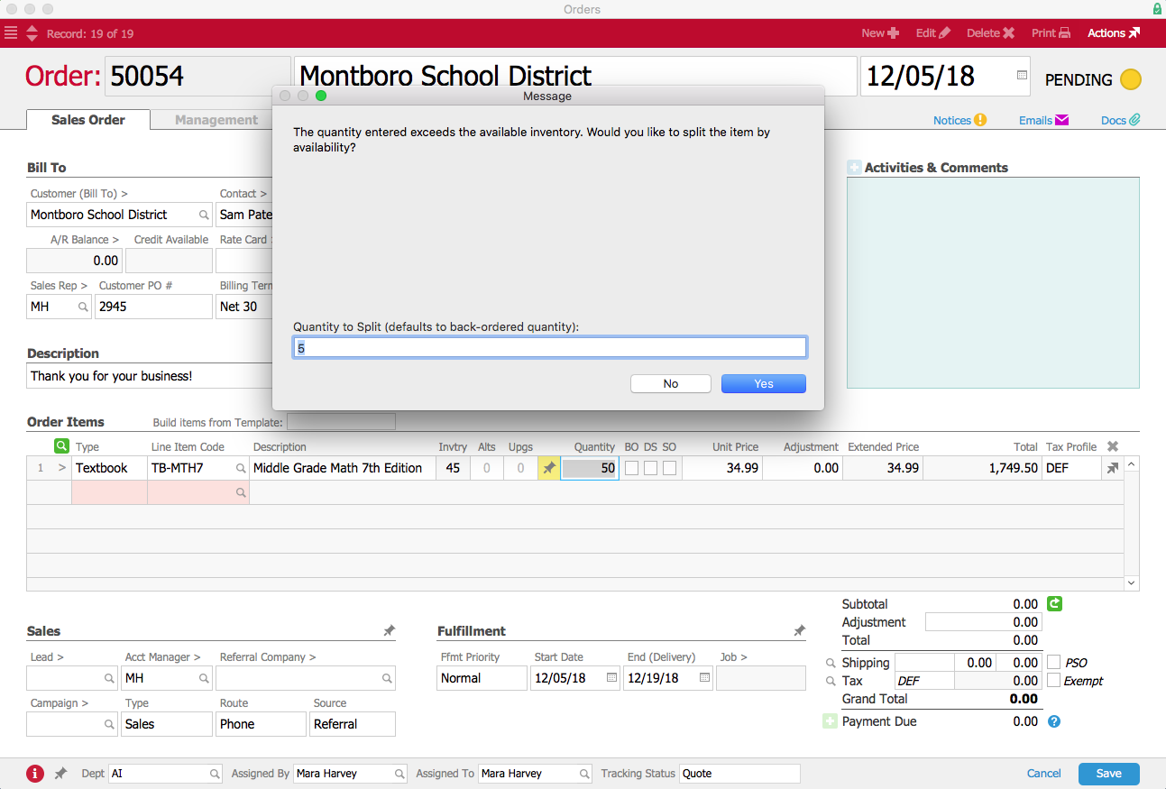1166x789 pixels.
Task: Create a New order record
Action: (x=880, y=33)
